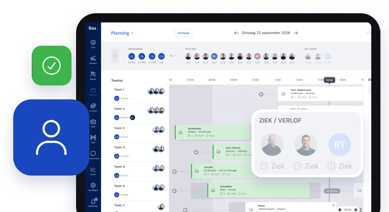Open Notificaties bell icon

coord(93,201)
